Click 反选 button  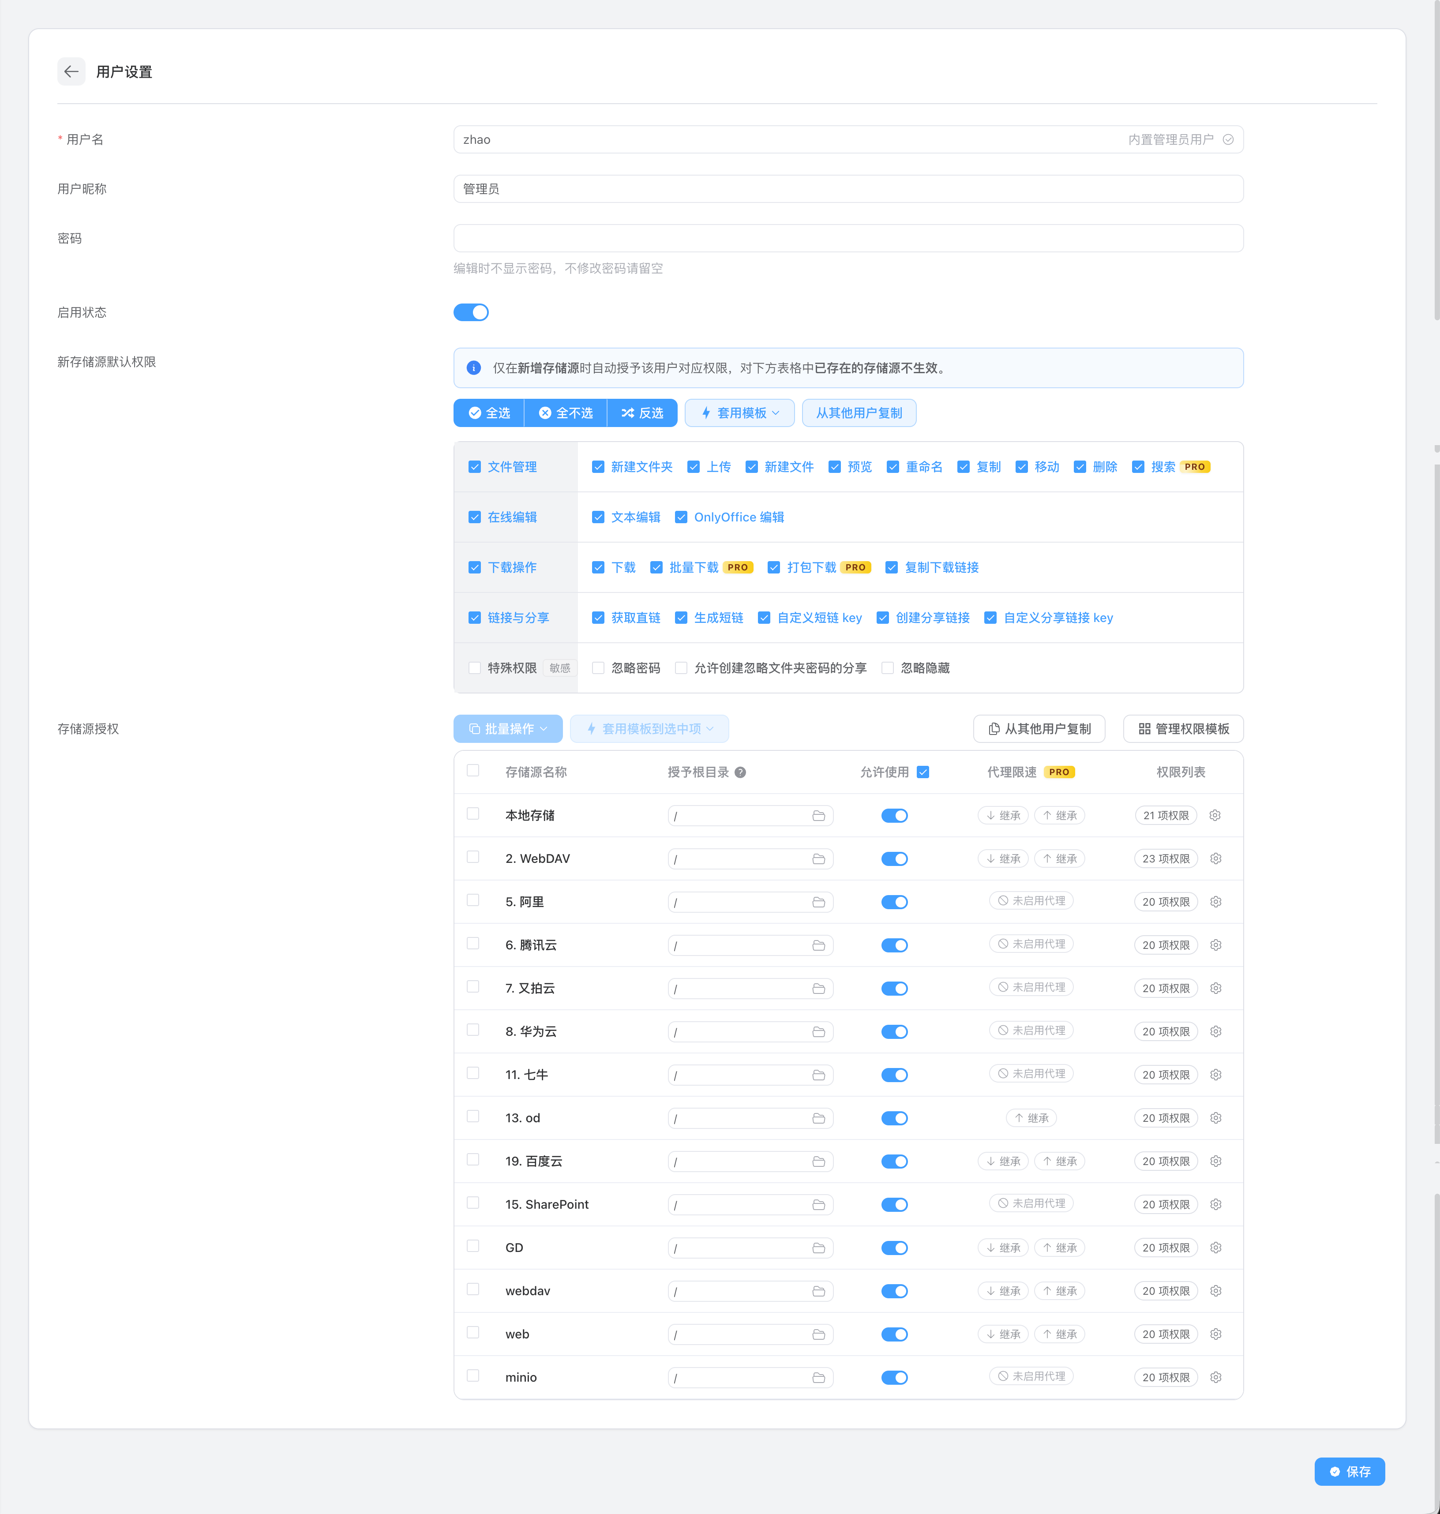tap(642, 413)
